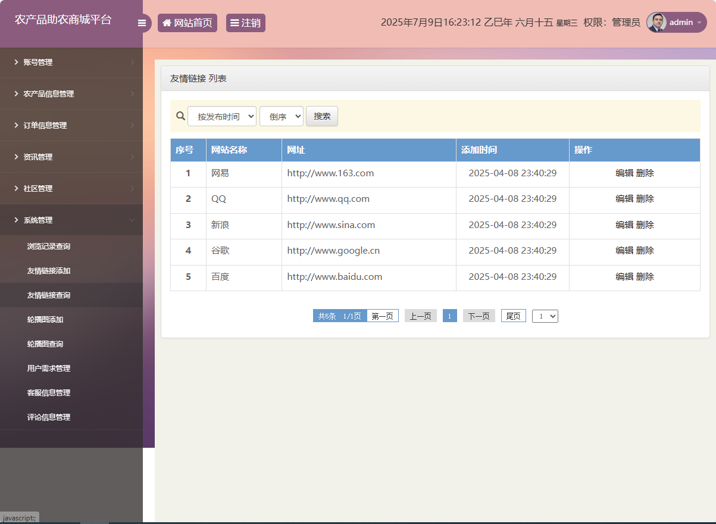This screenshot has height=524, width=716.
Task: Click the home icon on 网站首页 button
Action: click(x=167, y=22)
